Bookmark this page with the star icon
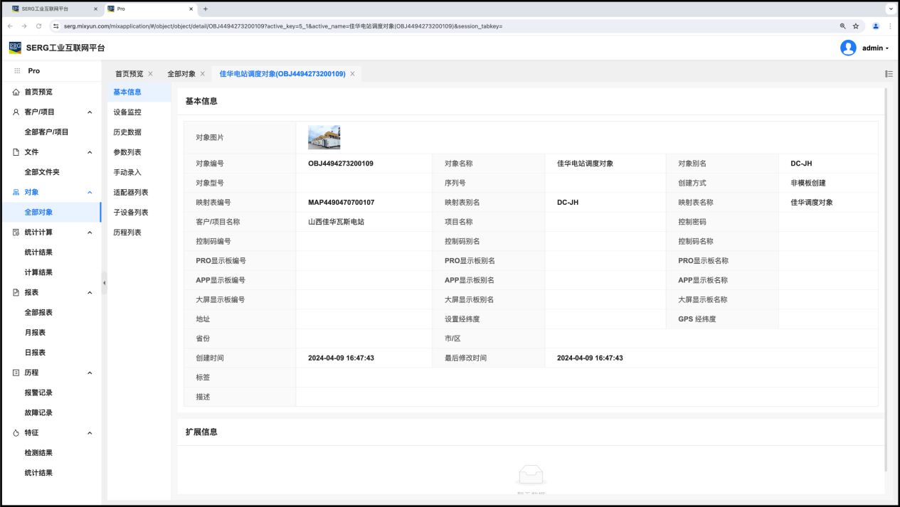Screen dimensions: 900x507 pos(856,26)
